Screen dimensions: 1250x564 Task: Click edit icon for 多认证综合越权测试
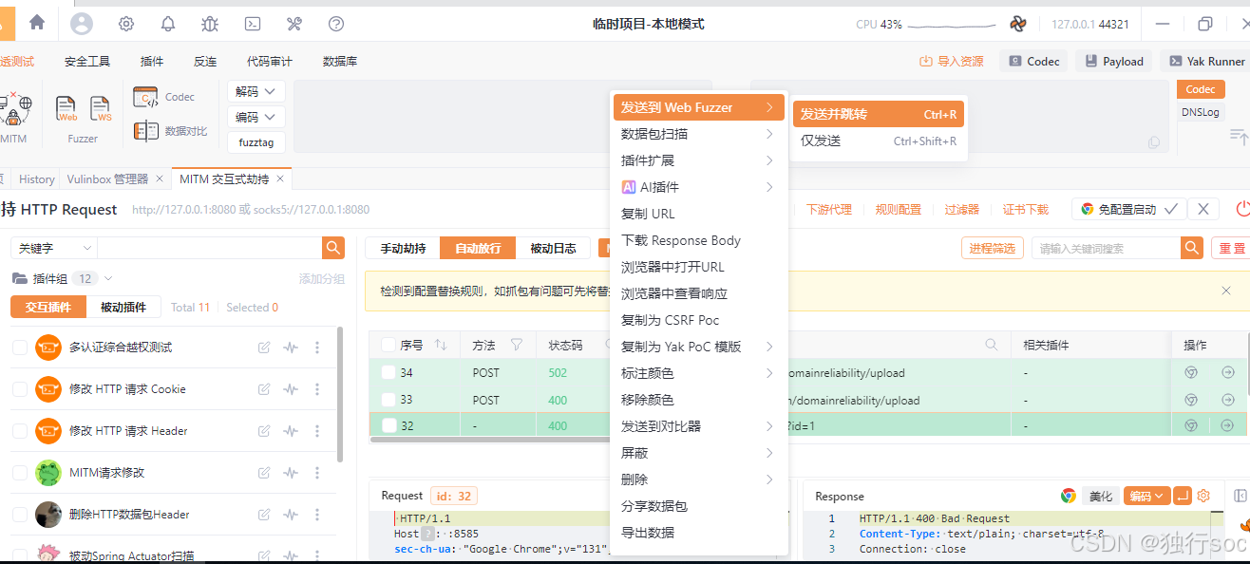(264, 348)
